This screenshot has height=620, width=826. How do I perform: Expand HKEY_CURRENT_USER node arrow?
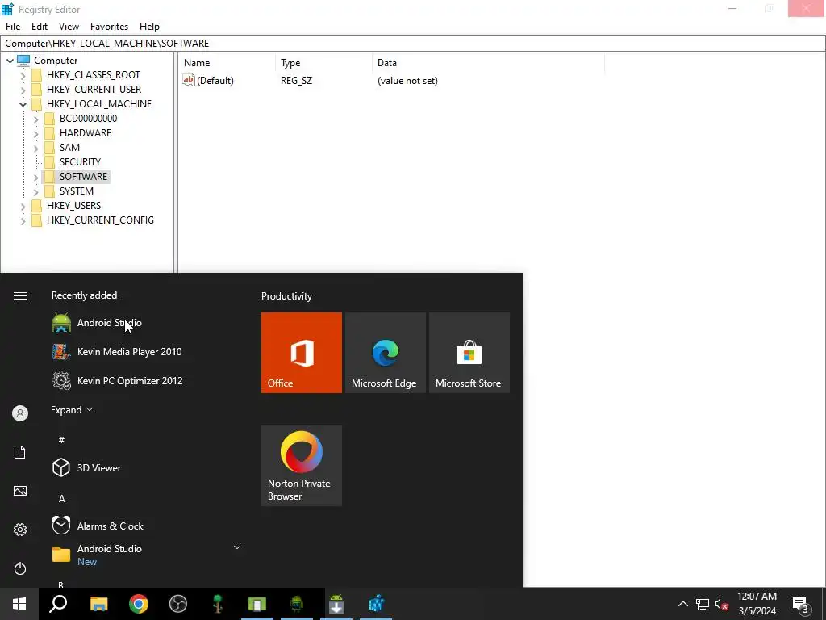click(23, 90)
